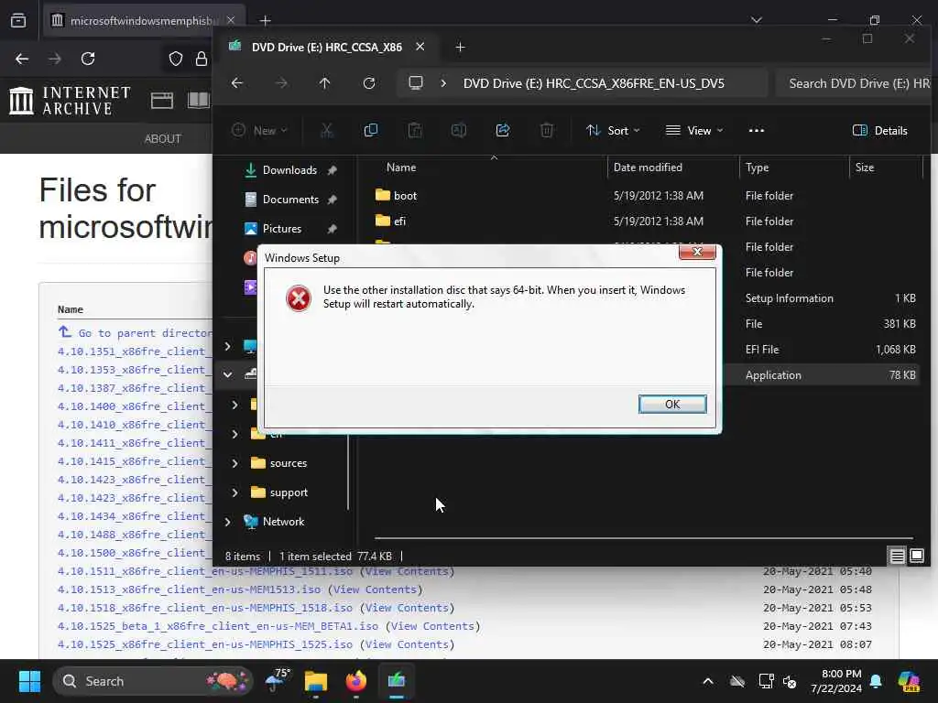Close the DVD Drive Explorer tab
Image resolution: width=938 pixels, height=703 pixels.
point(420,47)
